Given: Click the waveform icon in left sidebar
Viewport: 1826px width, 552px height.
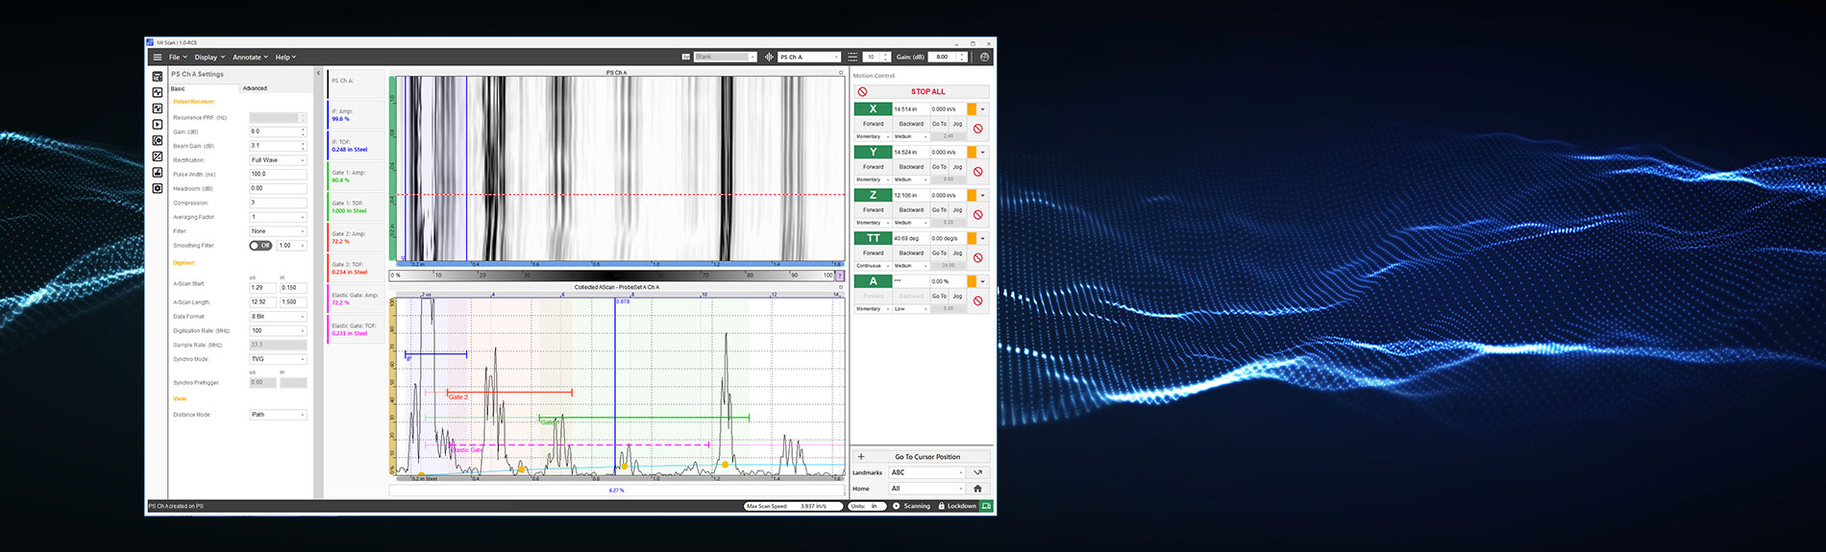Looking at the screenshot, I should 158,93.
